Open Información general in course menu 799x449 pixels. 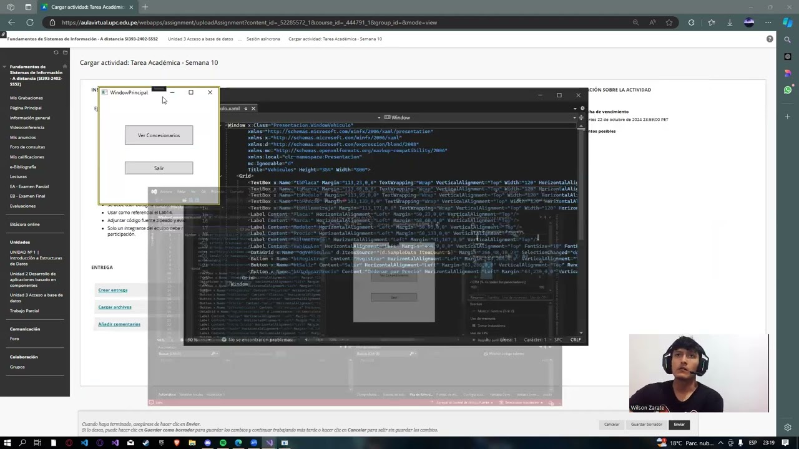click(30, 118)
